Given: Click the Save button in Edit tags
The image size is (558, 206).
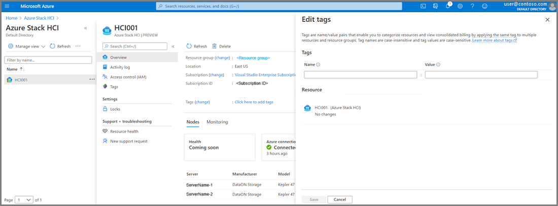Looking at the screenshot, I should [314, 199].
